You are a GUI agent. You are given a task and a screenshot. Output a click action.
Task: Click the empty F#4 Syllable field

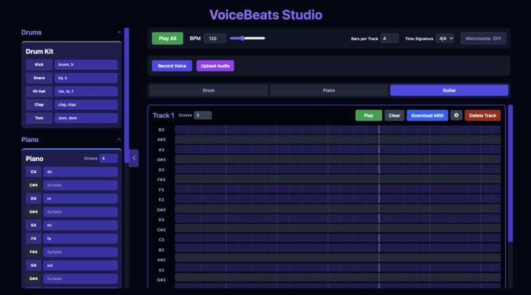click(80, 252)
